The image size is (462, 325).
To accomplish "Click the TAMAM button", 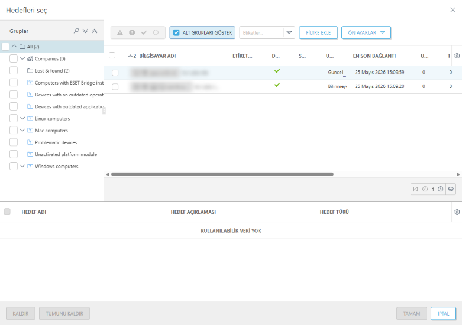I will pyautogui.click(x=411, y=314).
